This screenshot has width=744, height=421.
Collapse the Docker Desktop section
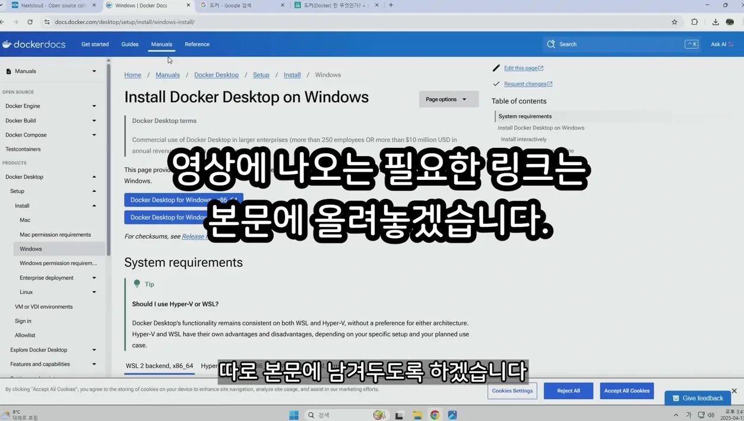94,177
